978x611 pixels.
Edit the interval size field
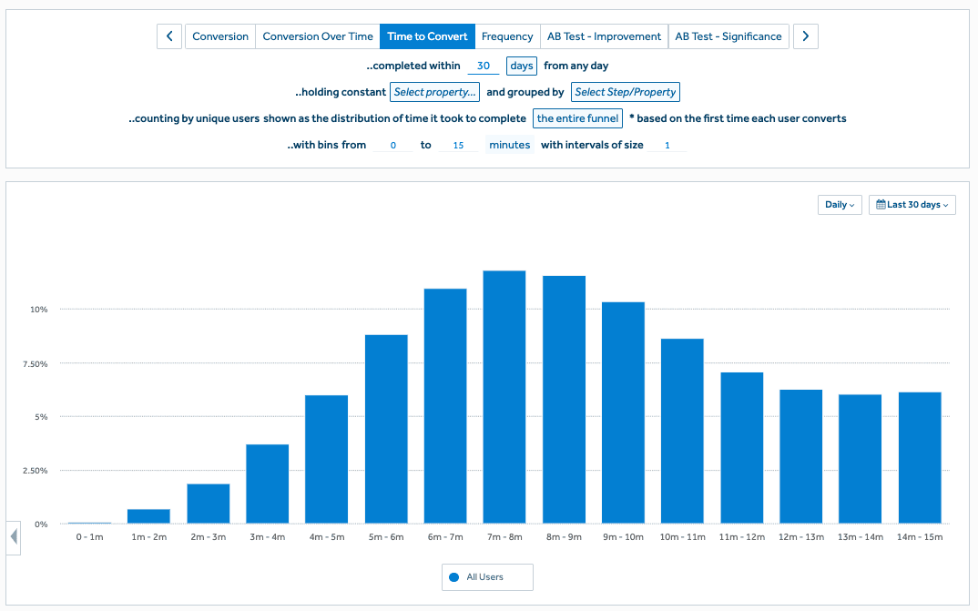coord(667,145)
